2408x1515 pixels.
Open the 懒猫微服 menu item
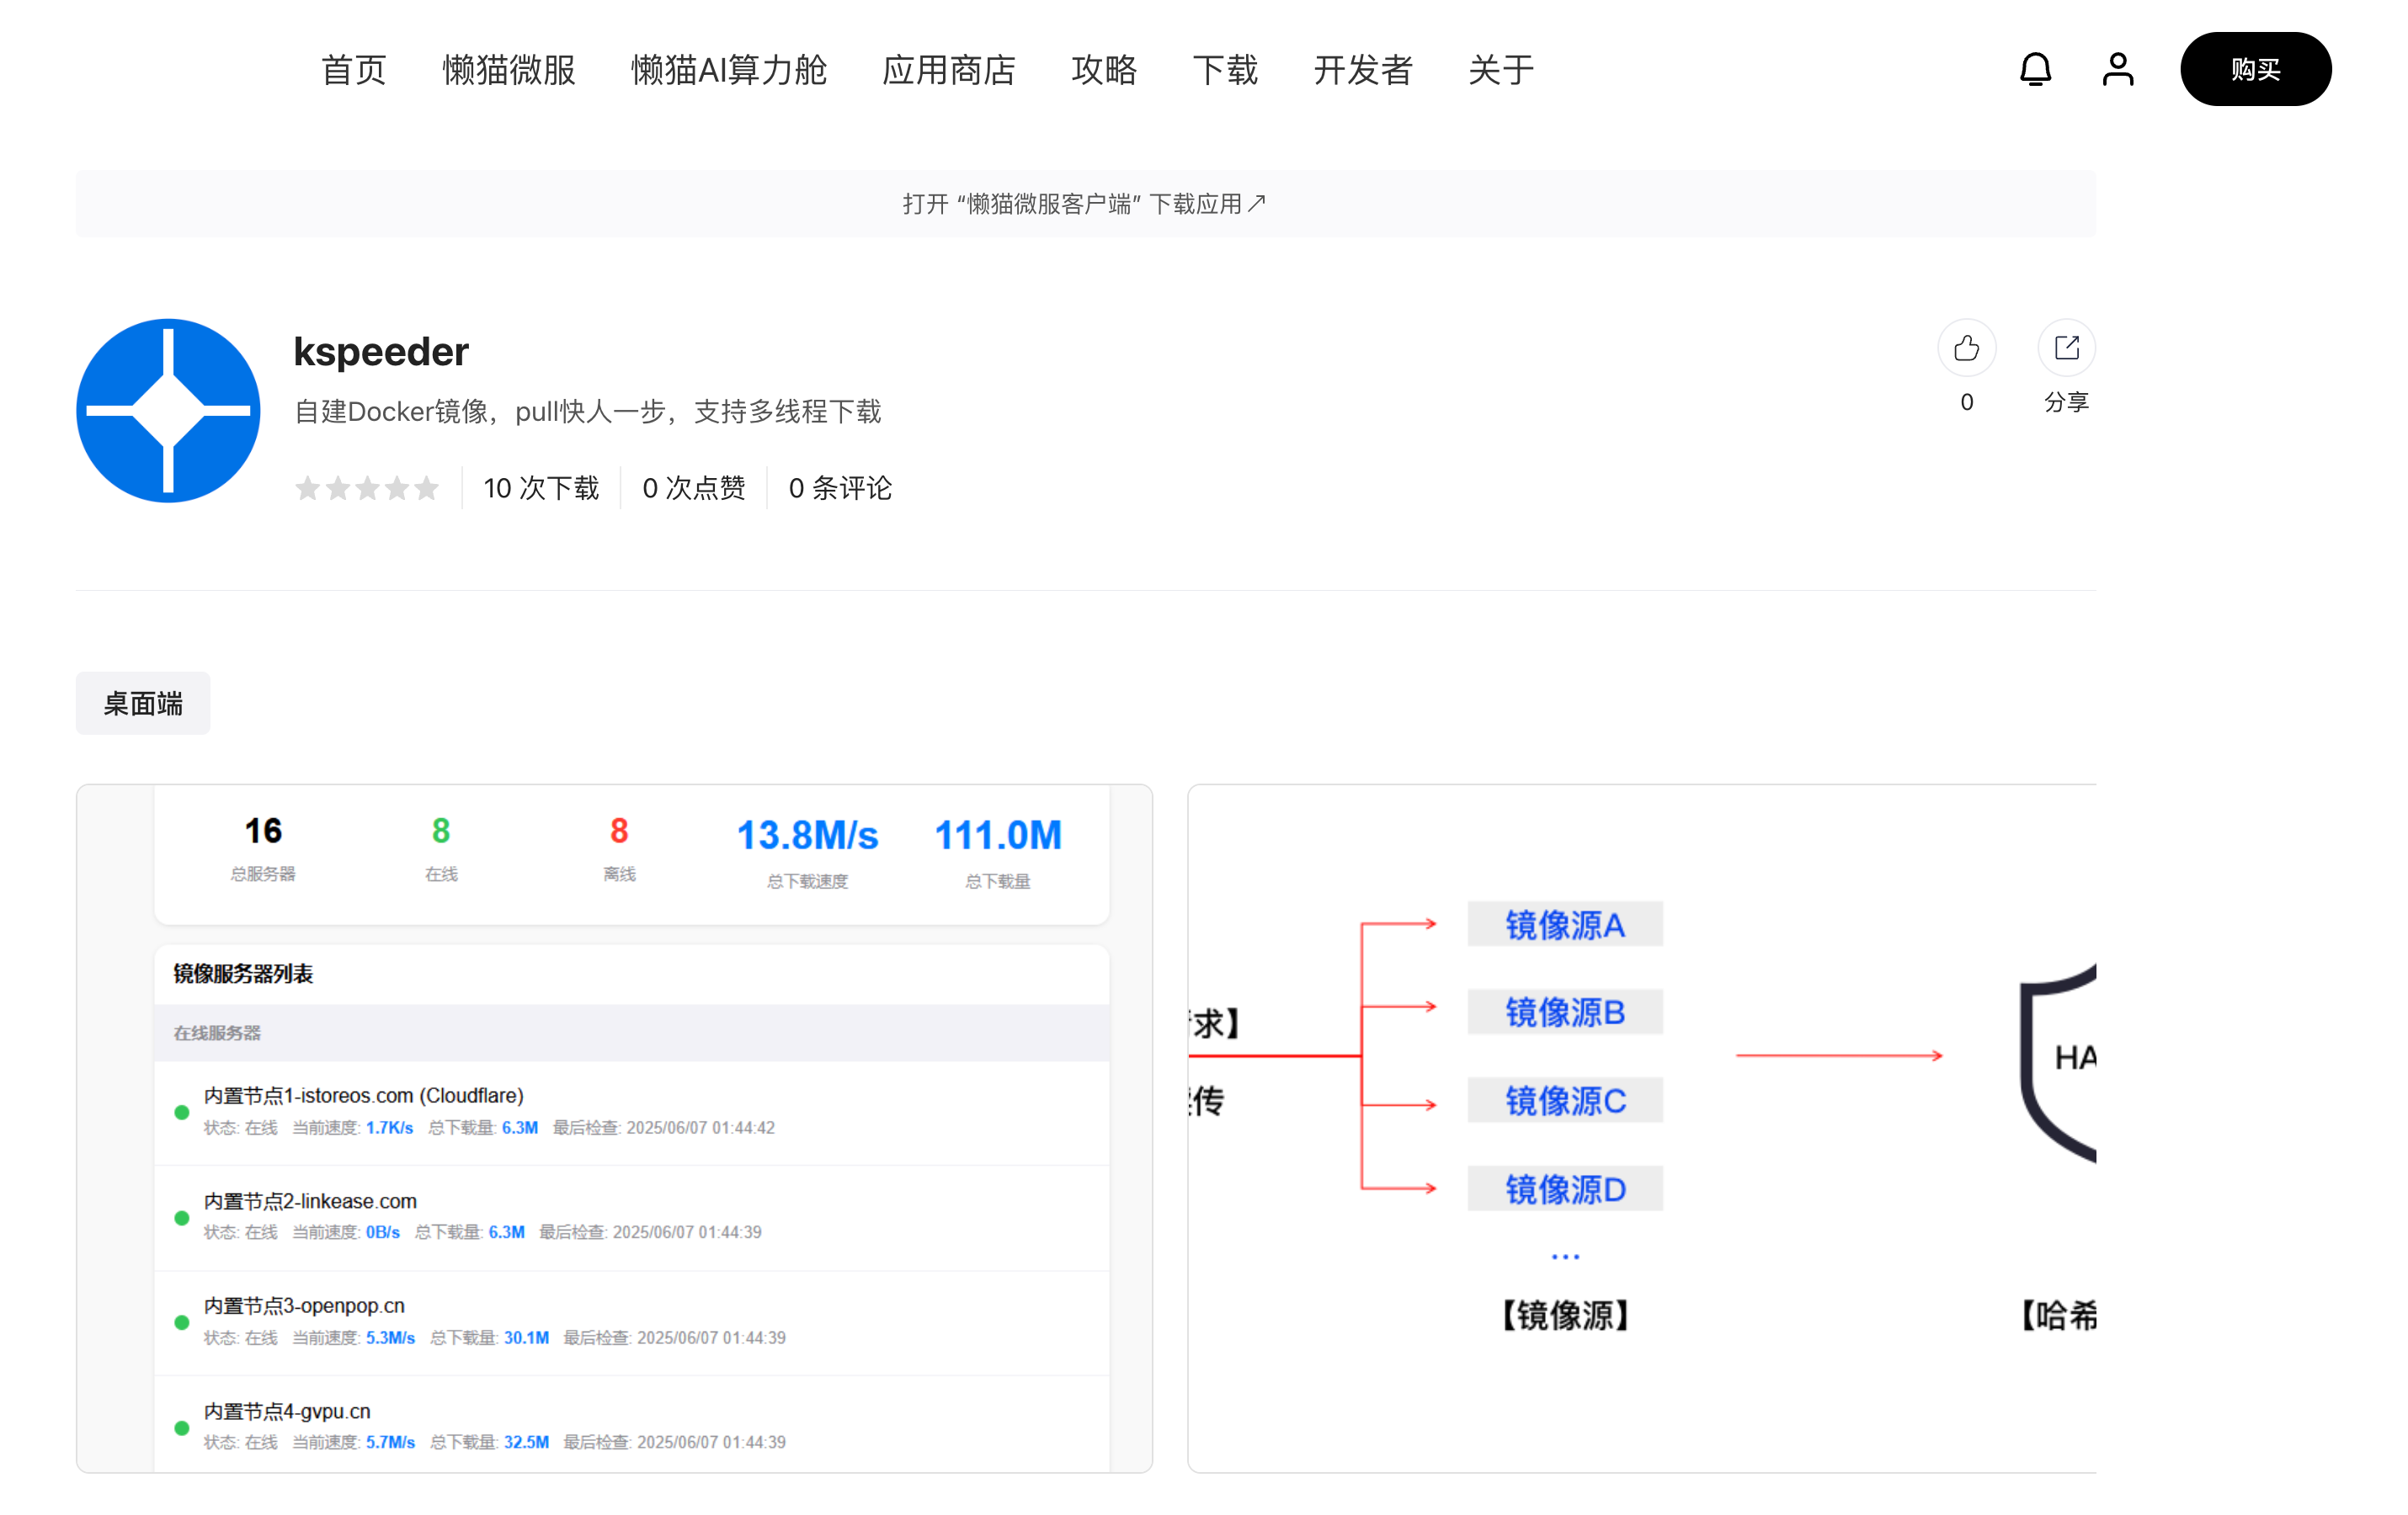[508, 70]
